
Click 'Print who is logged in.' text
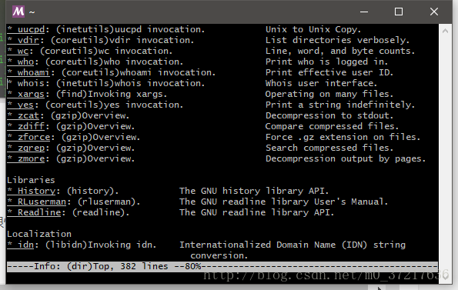(x=326, y=62)
